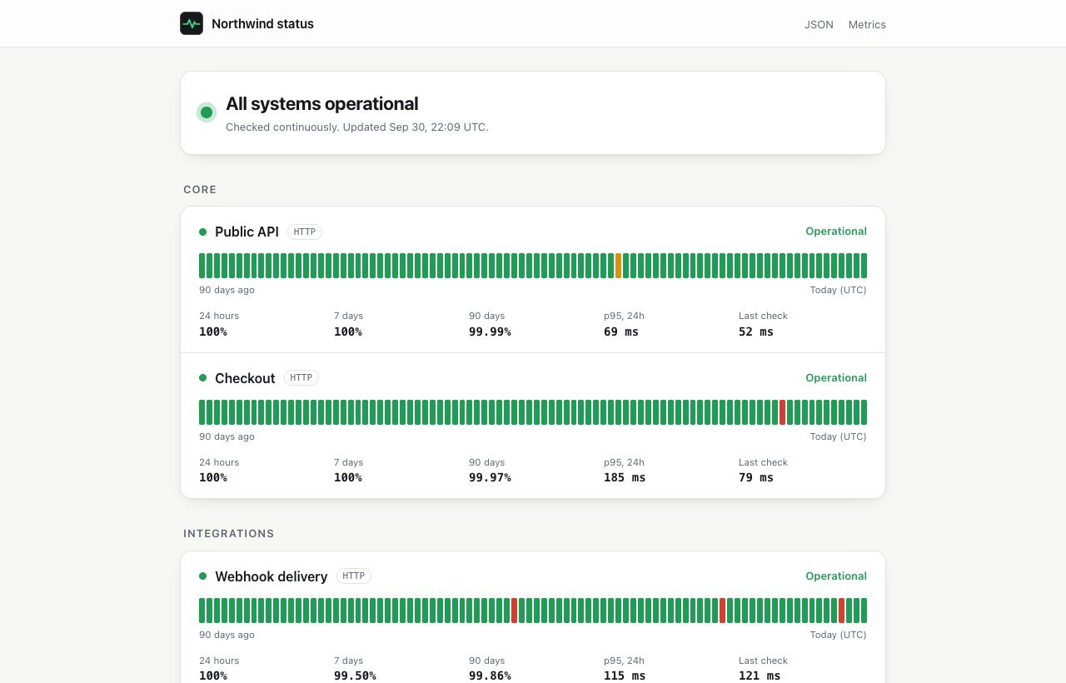The width and height of the screenshot is (1066, 683).
Task: Select the amber degraded-day bar in Public API
Action: (x=619, y=266)
